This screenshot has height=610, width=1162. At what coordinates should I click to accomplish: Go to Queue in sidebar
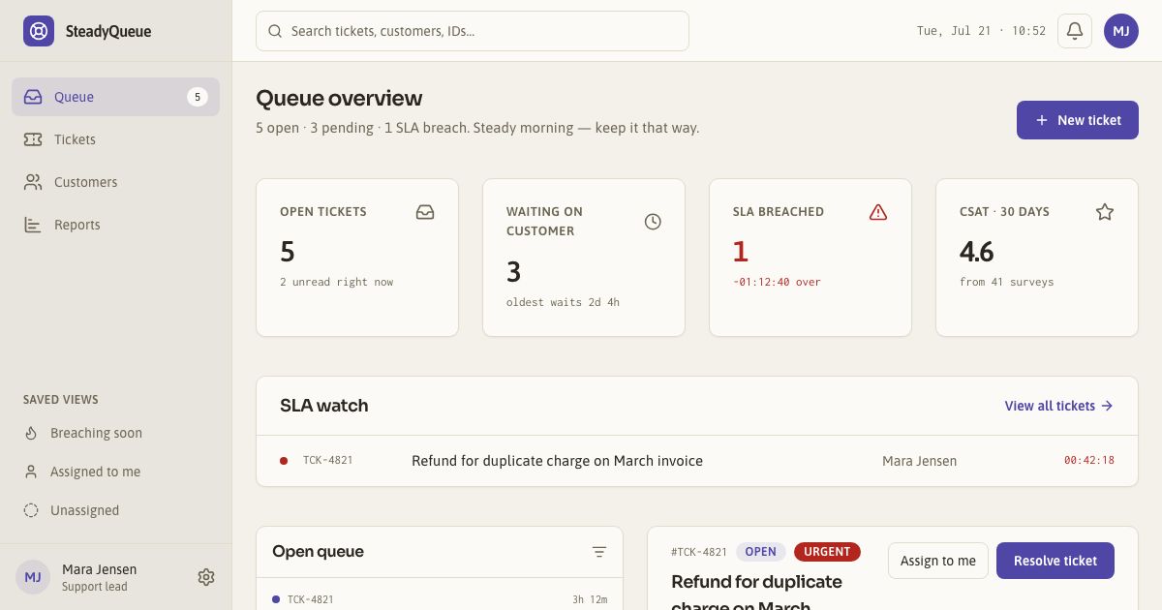[115, 97]
